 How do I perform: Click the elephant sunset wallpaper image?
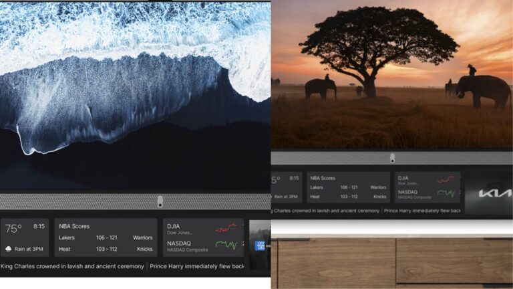pyautogui.click(x=391, y=74)
